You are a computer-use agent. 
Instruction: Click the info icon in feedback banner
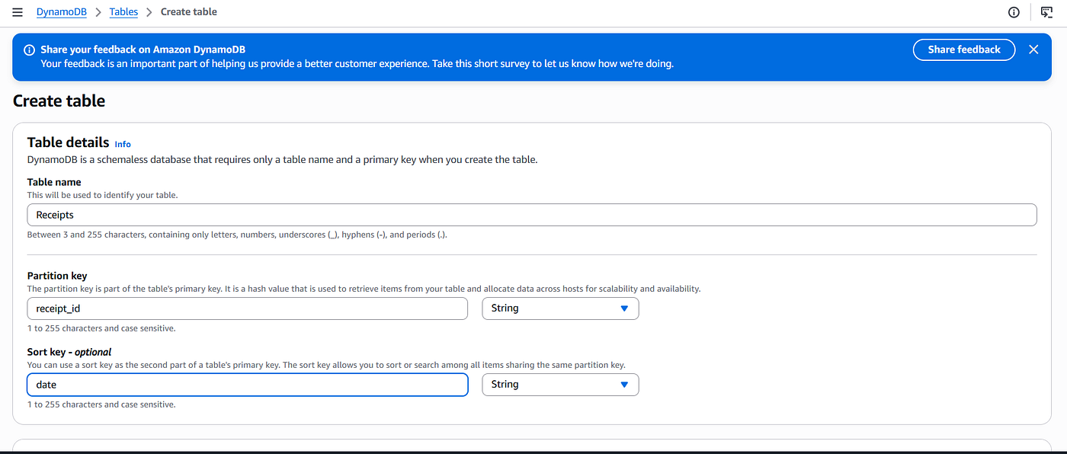pos(29,50)
